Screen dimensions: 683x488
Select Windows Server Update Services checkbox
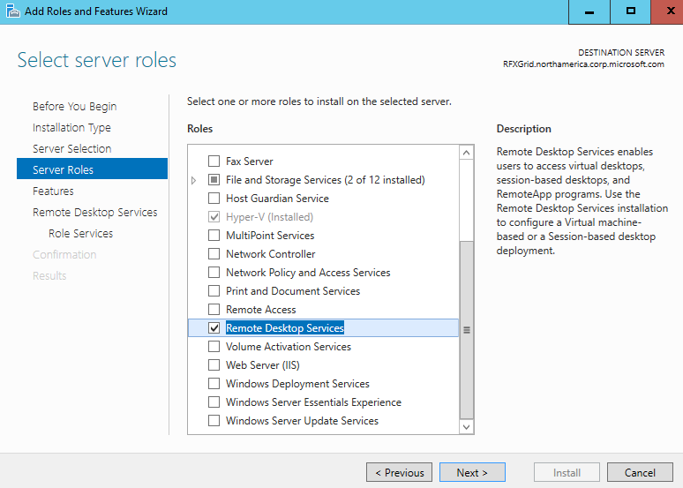click(214, 421)
